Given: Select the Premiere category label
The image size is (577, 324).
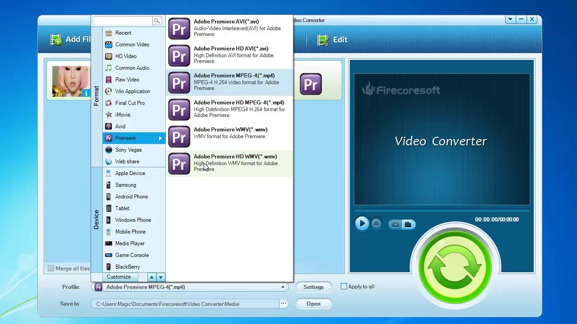Looking at the screenshot, I should [x=125, y=138].
